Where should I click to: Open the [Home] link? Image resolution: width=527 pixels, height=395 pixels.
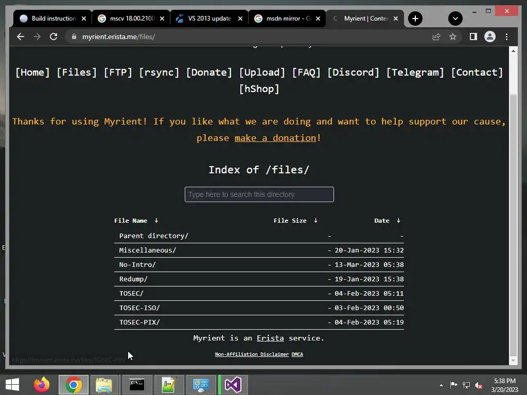click(32, 72)
